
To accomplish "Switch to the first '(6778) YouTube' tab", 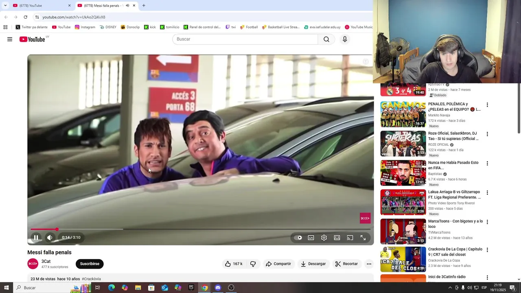I will click(x=39, y=6).
